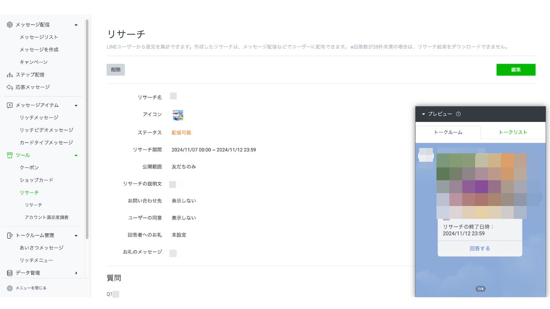550x309 pixels.
Task: Switch to the トークルーム preview tab
Action: pyautogui.click(x=448, y=132)
